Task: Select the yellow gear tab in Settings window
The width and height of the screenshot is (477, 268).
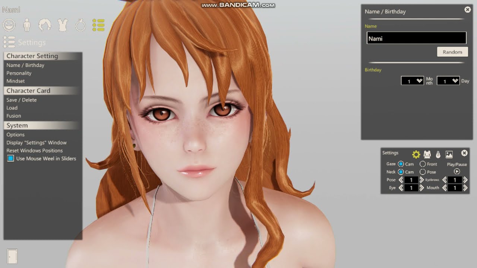Action: pyautogui.click(x=416, y=154)
